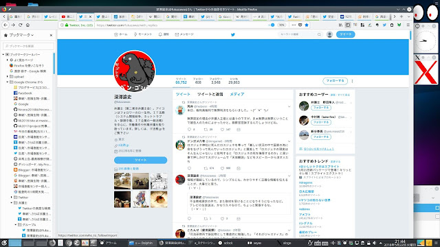Viewport: 440px width, 247px height.
Task: Open the Facebook bookmark in sidebar
Action: pyautogui.click(x=25, y=93)
